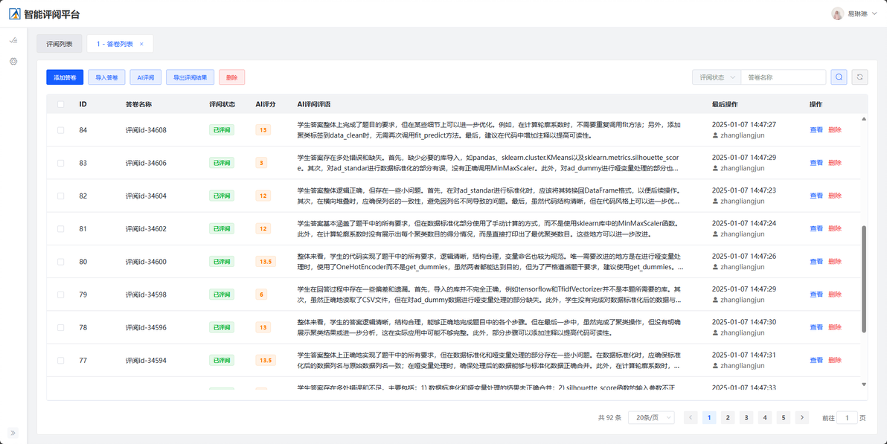Click the magnifier search button
Screen dimensions: 887x444
tap(839, 77)
